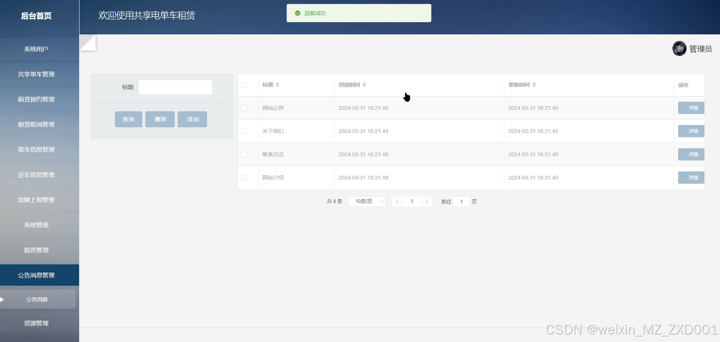This screenshot has width=720, height=342.
Task: Select 公告消息 submenu item
Action: (37, 299)
